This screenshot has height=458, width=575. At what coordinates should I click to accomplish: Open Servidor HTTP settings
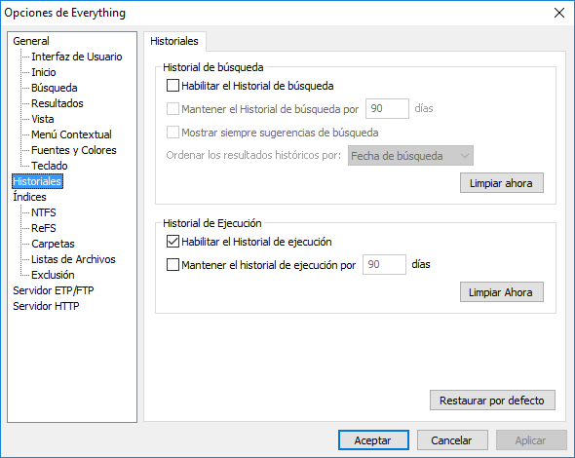pos(46,306)
